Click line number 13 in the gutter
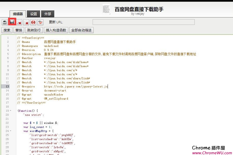Viewport: 233px width, 155px height. [x=7, y=86]
